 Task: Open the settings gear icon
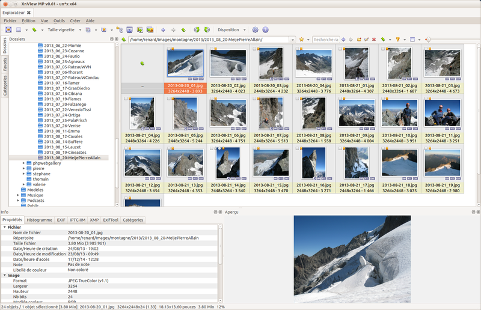[255, 29]
